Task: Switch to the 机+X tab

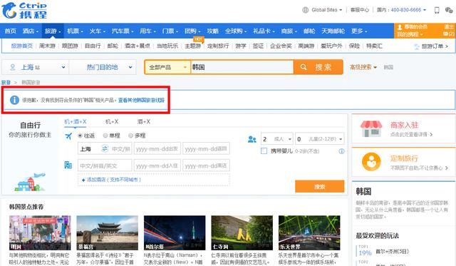Action: tap(112, 122)
